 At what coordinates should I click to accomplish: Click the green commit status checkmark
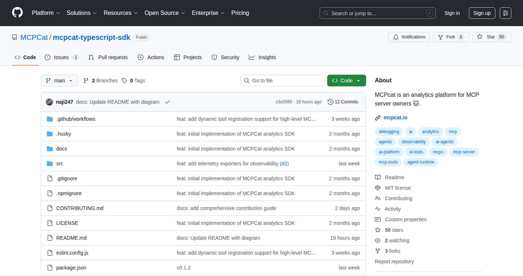[167, 102]
